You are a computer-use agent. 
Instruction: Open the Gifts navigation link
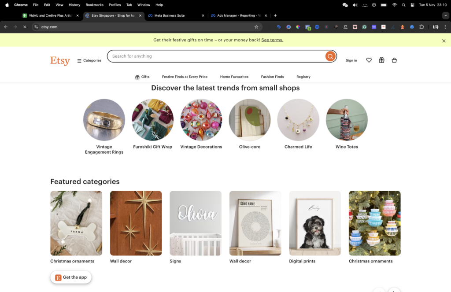coord(142,77)
